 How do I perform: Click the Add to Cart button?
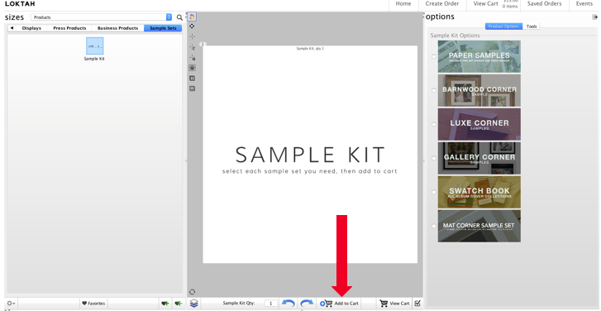coord(340,304)
